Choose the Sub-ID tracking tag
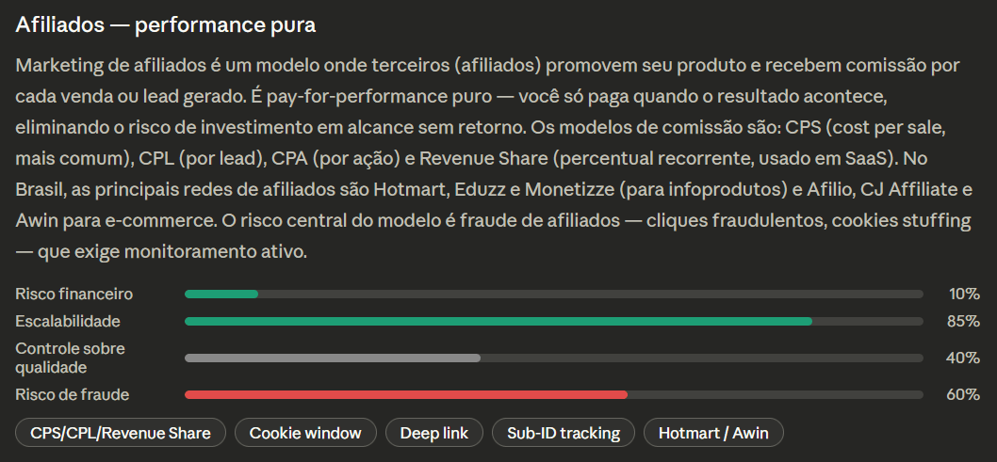Screen dimensions: 997x462 pos(564,433)
